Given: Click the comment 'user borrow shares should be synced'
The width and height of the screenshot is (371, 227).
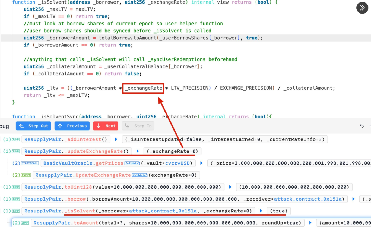Looking at the screenshot, I should [x=118, y=31].
